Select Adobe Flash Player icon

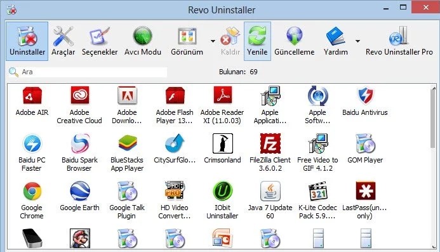[x=175, y=95]
